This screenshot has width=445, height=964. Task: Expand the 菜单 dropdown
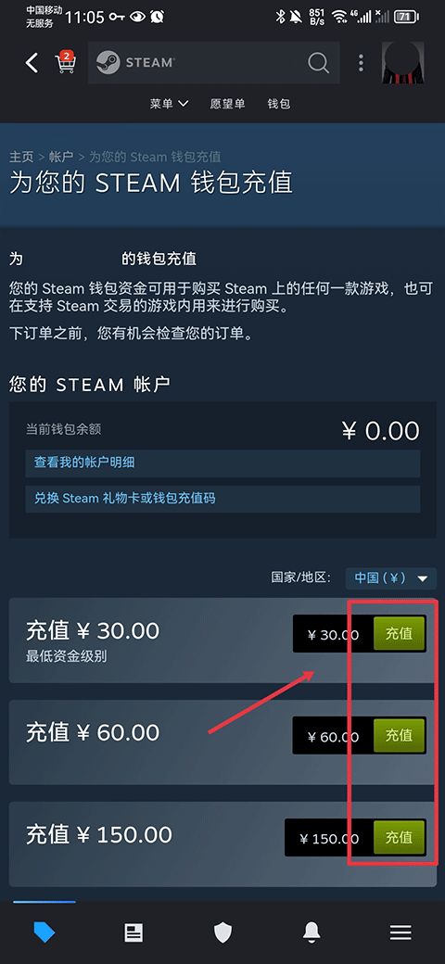coord(169,104)
